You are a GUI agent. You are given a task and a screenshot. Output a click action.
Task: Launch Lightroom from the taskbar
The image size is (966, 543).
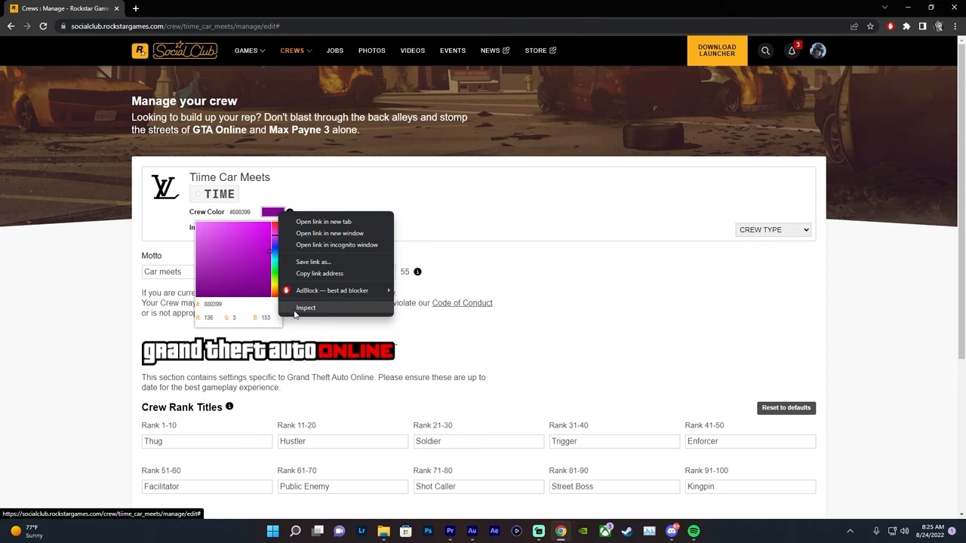361,531
